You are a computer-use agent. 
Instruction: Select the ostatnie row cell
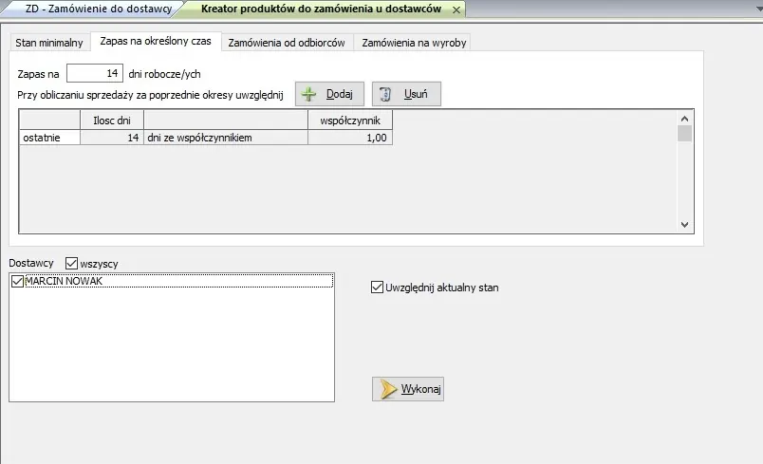[49, 138]
